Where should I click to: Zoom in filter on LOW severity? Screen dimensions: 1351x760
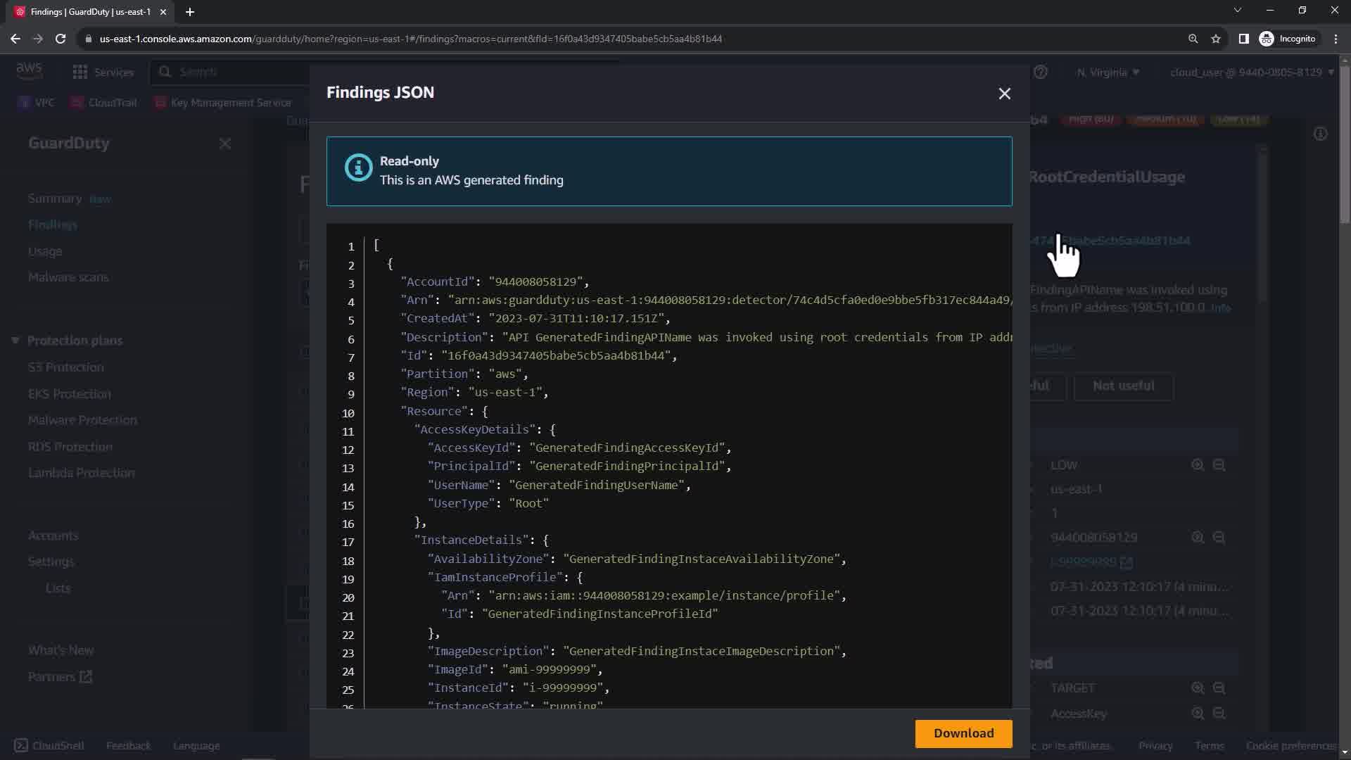(1197, 465)
